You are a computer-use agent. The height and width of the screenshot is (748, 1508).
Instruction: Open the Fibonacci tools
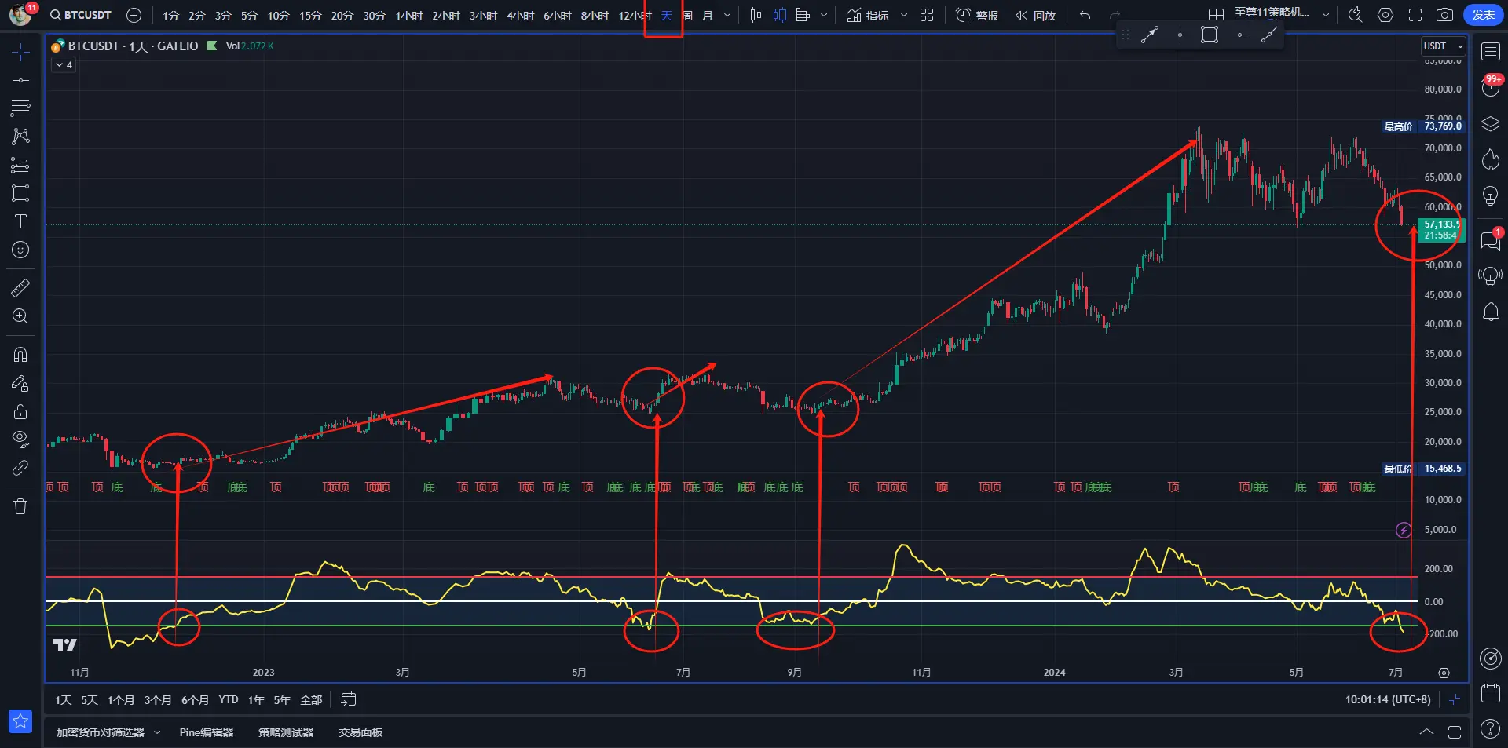point(20,108)
